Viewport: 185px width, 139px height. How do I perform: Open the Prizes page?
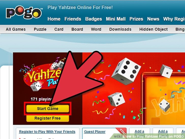click(x=136, y=19)
